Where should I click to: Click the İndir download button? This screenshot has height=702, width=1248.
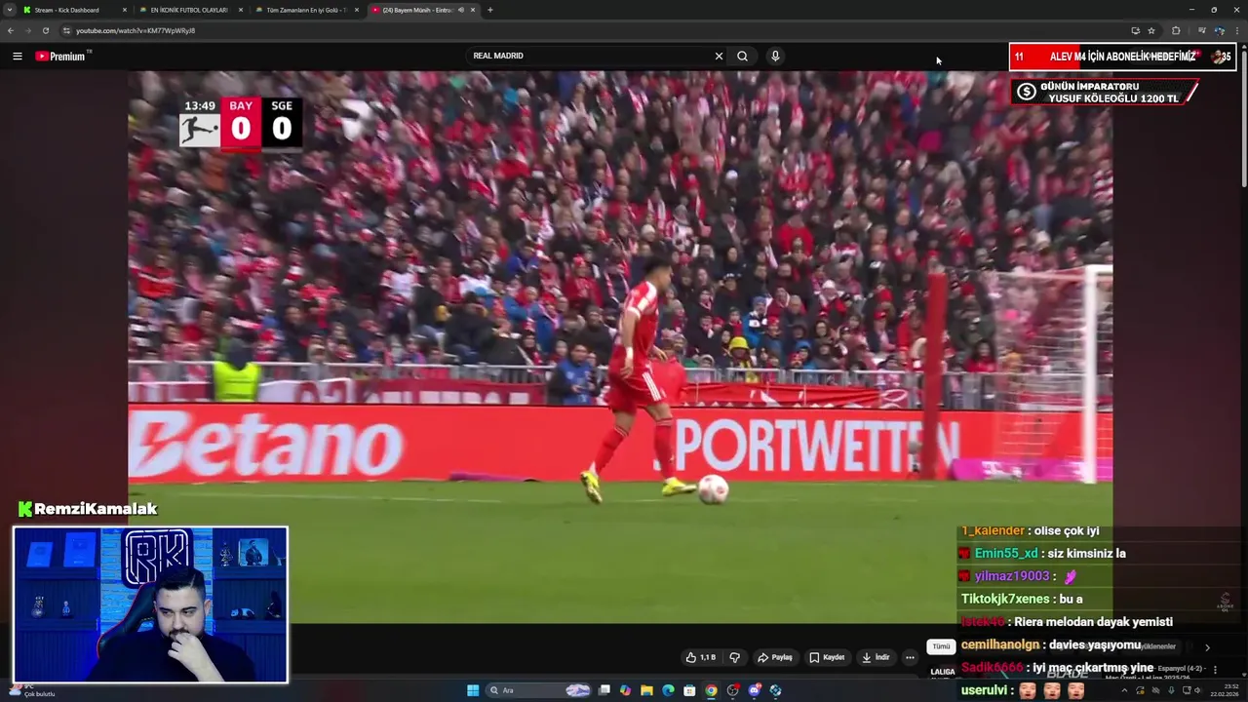(x=876, y=657)
